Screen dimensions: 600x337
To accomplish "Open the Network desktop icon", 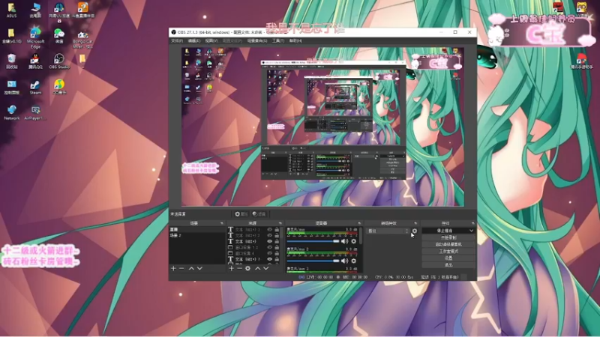I will point(11,112).
